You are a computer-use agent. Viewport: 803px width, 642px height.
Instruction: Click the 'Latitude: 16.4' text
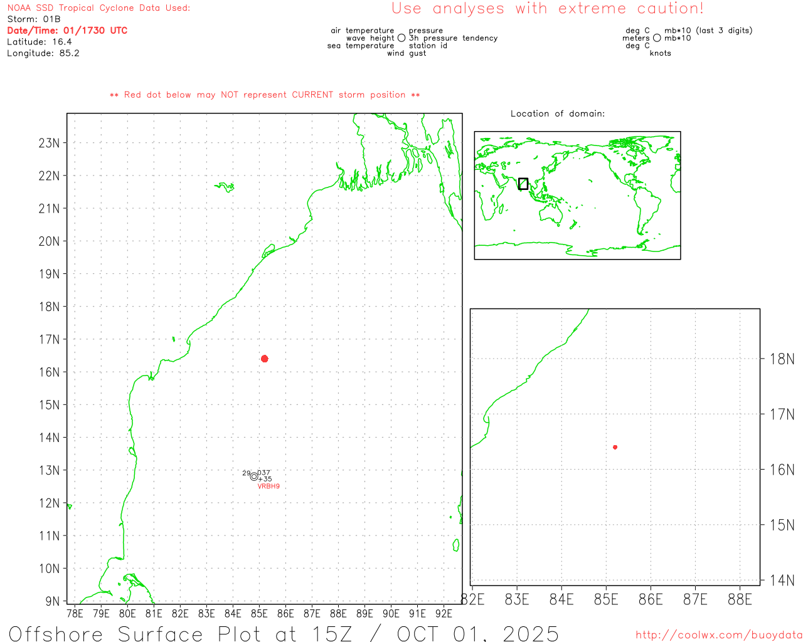click(x=40, y=42)
